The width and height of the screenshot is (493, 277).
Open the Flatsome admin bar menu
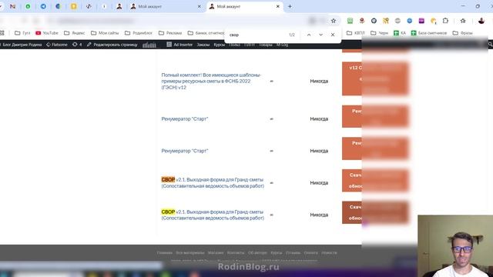point(57,45)
